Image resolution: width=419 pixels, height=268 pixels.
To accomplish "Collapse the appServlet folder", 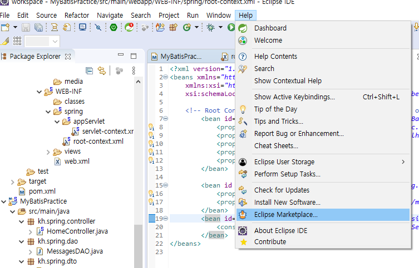I will (x=57, y=122).
